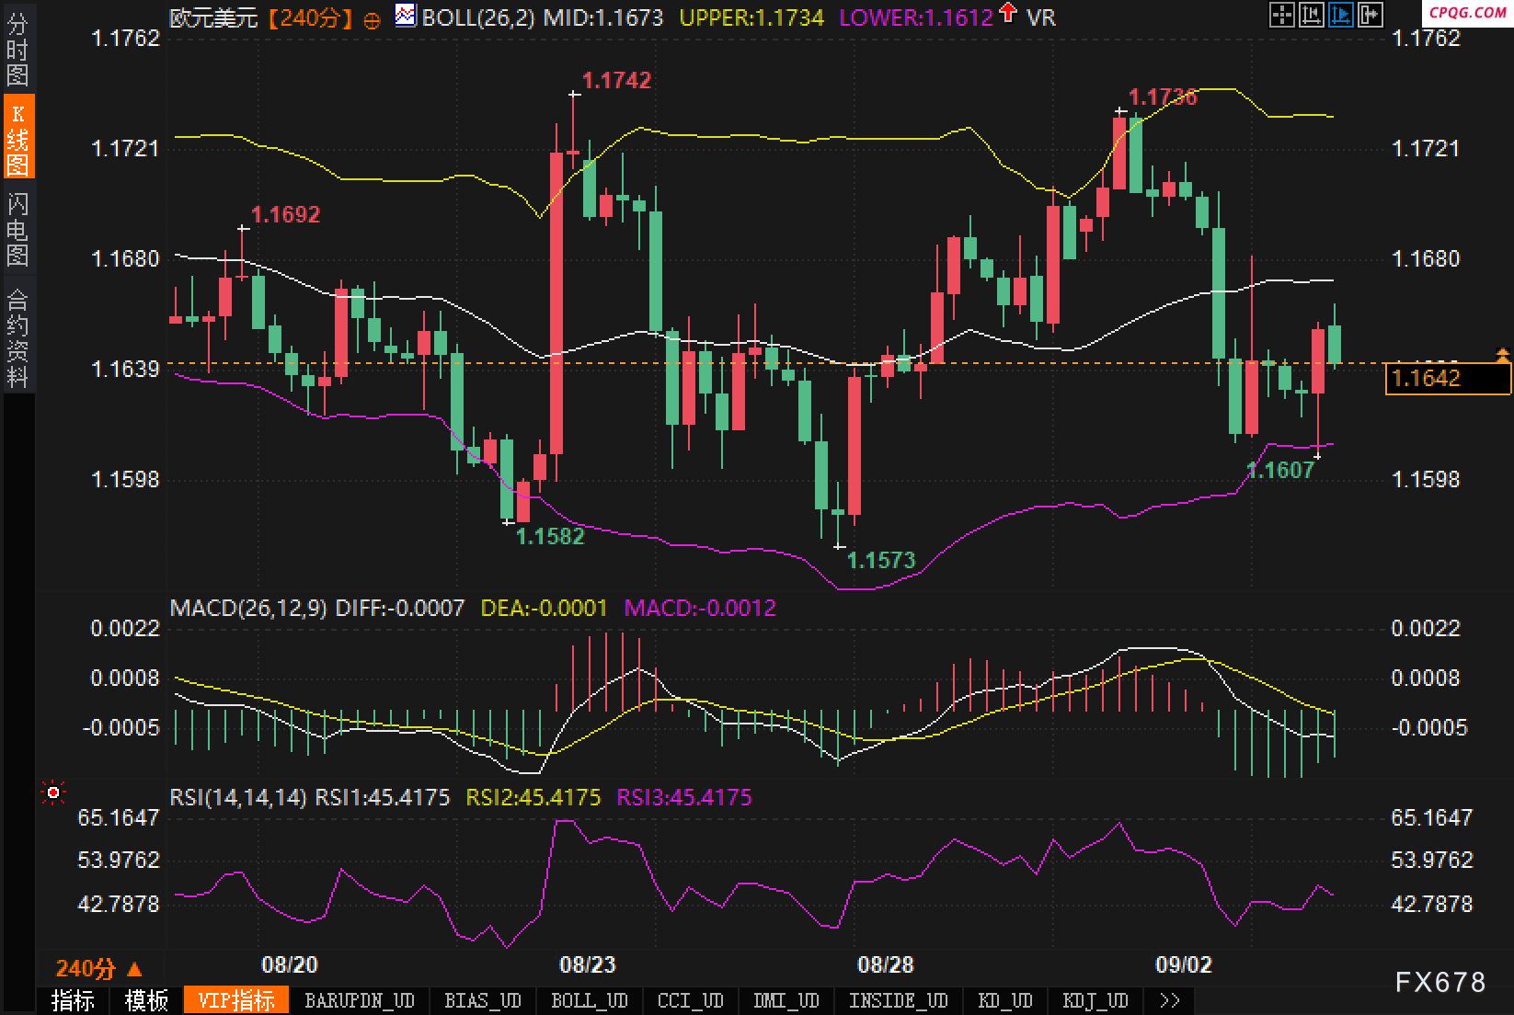Image resolution: width=1514 pixels, height=1015 pixels.
Task: Click the orange marker above 1.1642 price
Action: [1503, 354]
